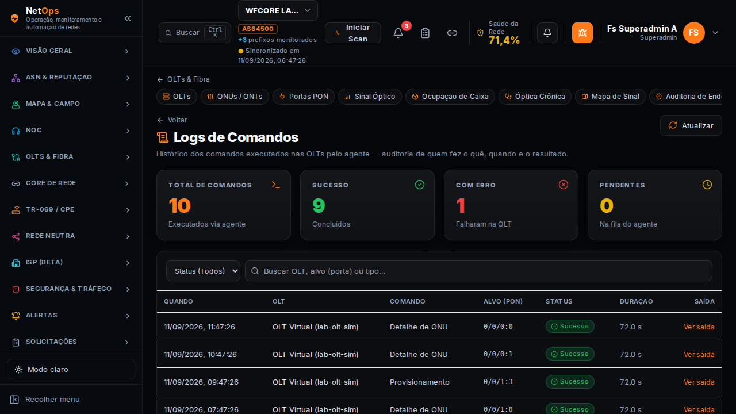Focus the Buscar OLT, alvo search field
Viewport: 736px width, 414px height.
coord(478,271)
